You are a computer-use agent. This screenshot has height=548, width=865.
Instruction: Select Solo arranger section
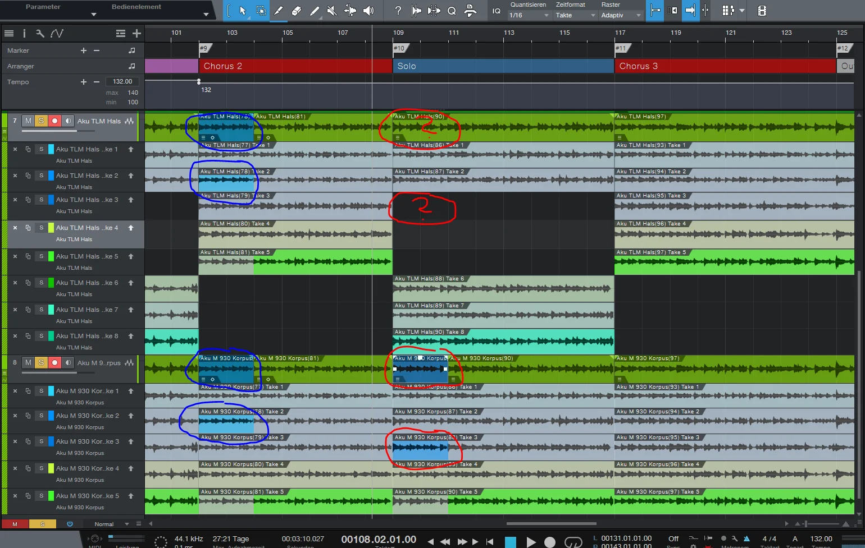coord(503,66)
